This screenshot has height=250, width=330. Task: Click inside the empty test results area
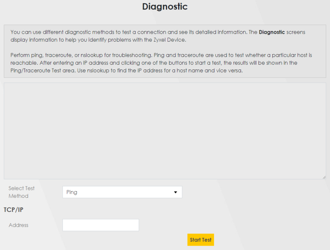[165, 131]
